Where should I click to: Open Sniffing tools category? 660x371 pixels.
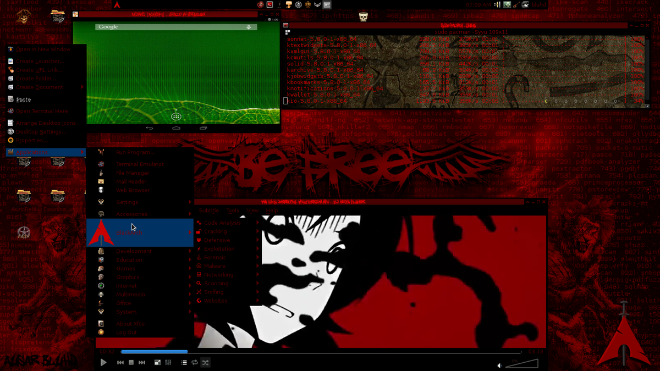[228, 292]
